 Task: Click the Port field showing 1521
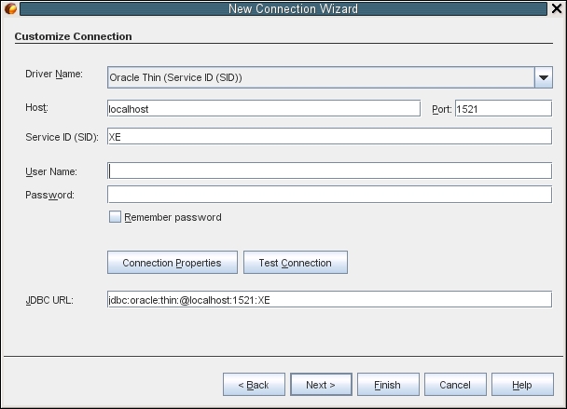click(x=504, y=108)
